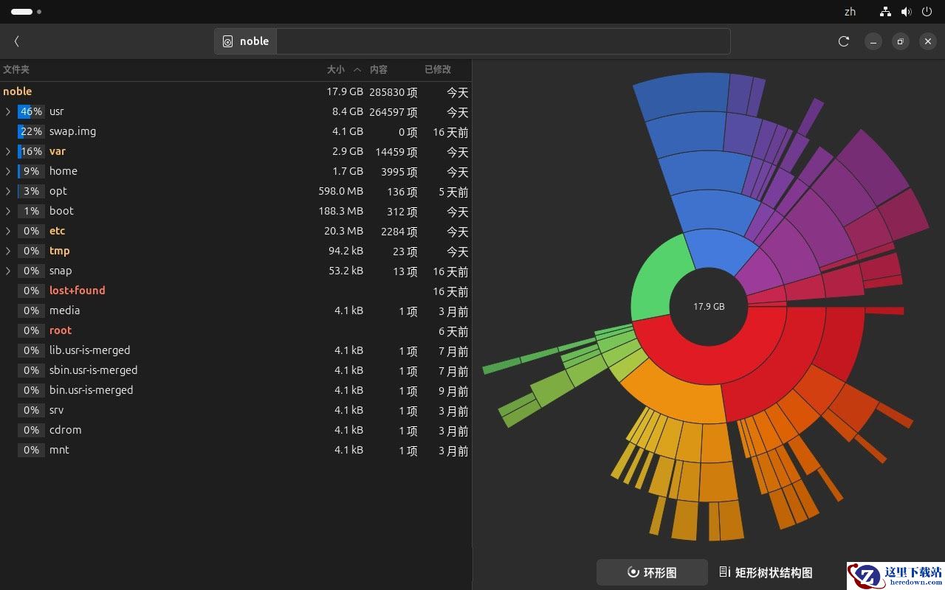
Task: Click the 16% usage bar
Action: 31,151
